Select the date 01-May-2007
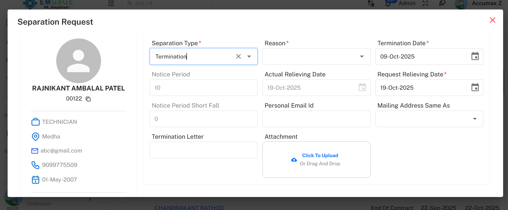Image resolution: width=508 pixels, height=210 pixels. coord(59,180)
